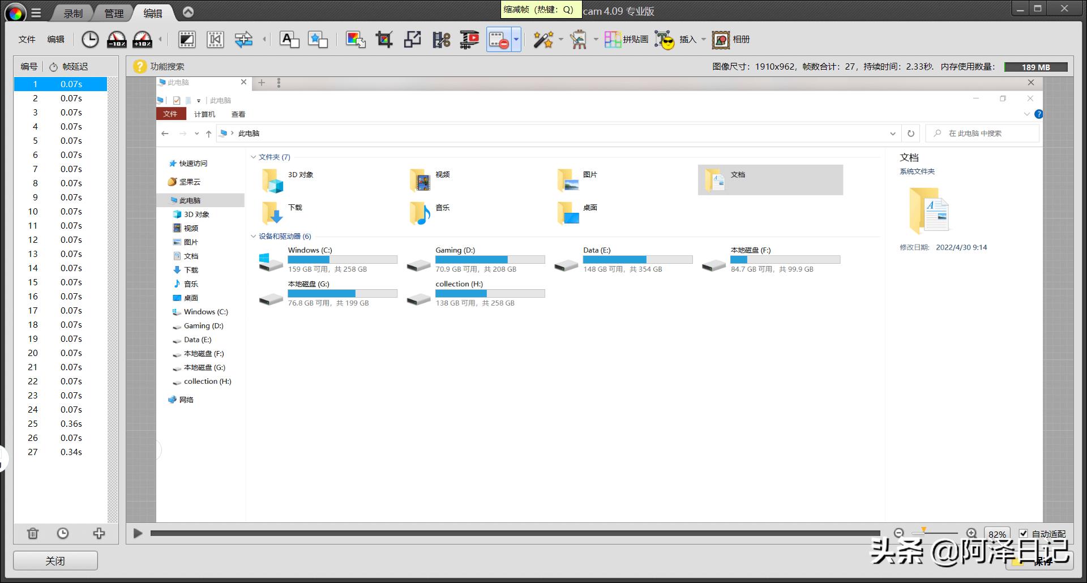The image size is (1087, 583).
Task: Switch to the 录制 (Record) tab
Action: (72, 13)
